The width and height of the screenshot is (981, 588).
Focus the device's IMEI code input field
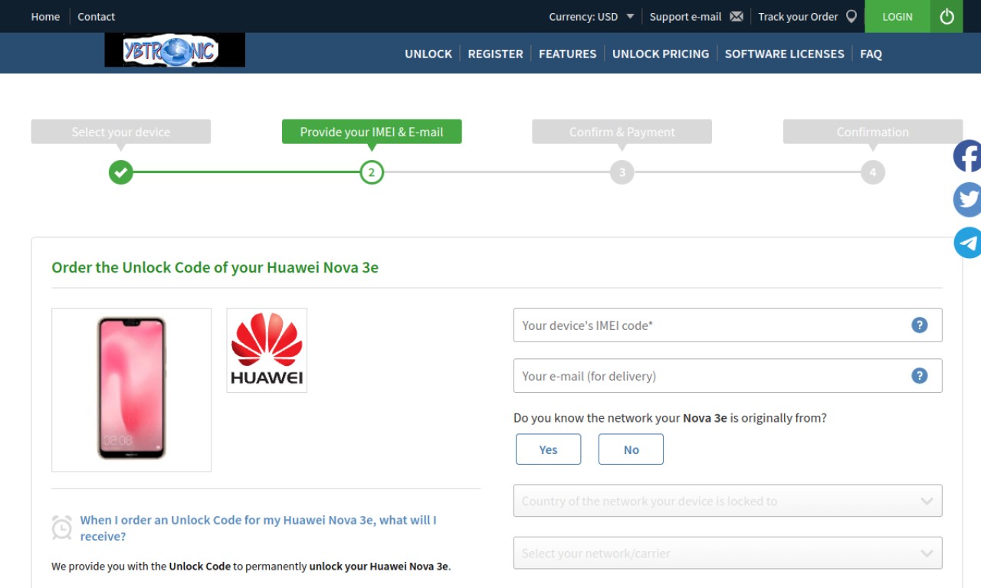pos(727,325)
